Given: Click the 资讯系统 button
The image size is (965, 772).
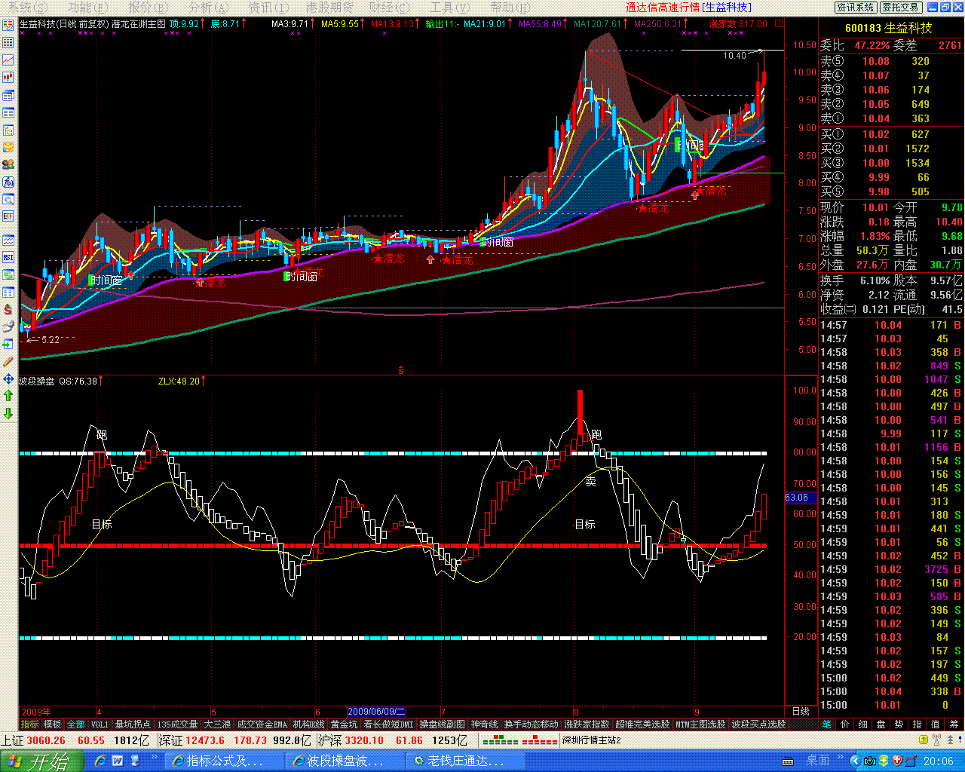Looking at the screenshot, I should (x=855, y=8).
